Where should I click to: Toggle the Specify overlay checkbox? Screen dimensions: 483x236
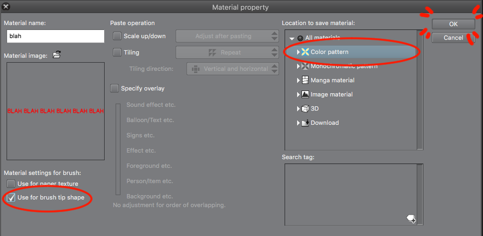(114, 89)
